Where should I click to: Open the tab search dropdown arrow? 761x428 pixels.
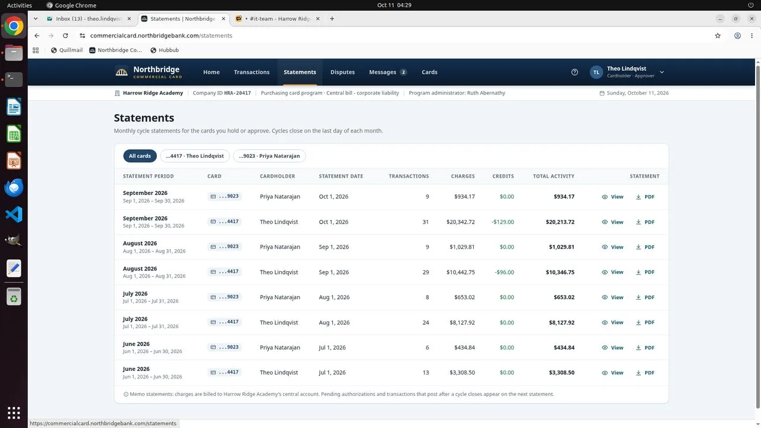coord(36,19)
